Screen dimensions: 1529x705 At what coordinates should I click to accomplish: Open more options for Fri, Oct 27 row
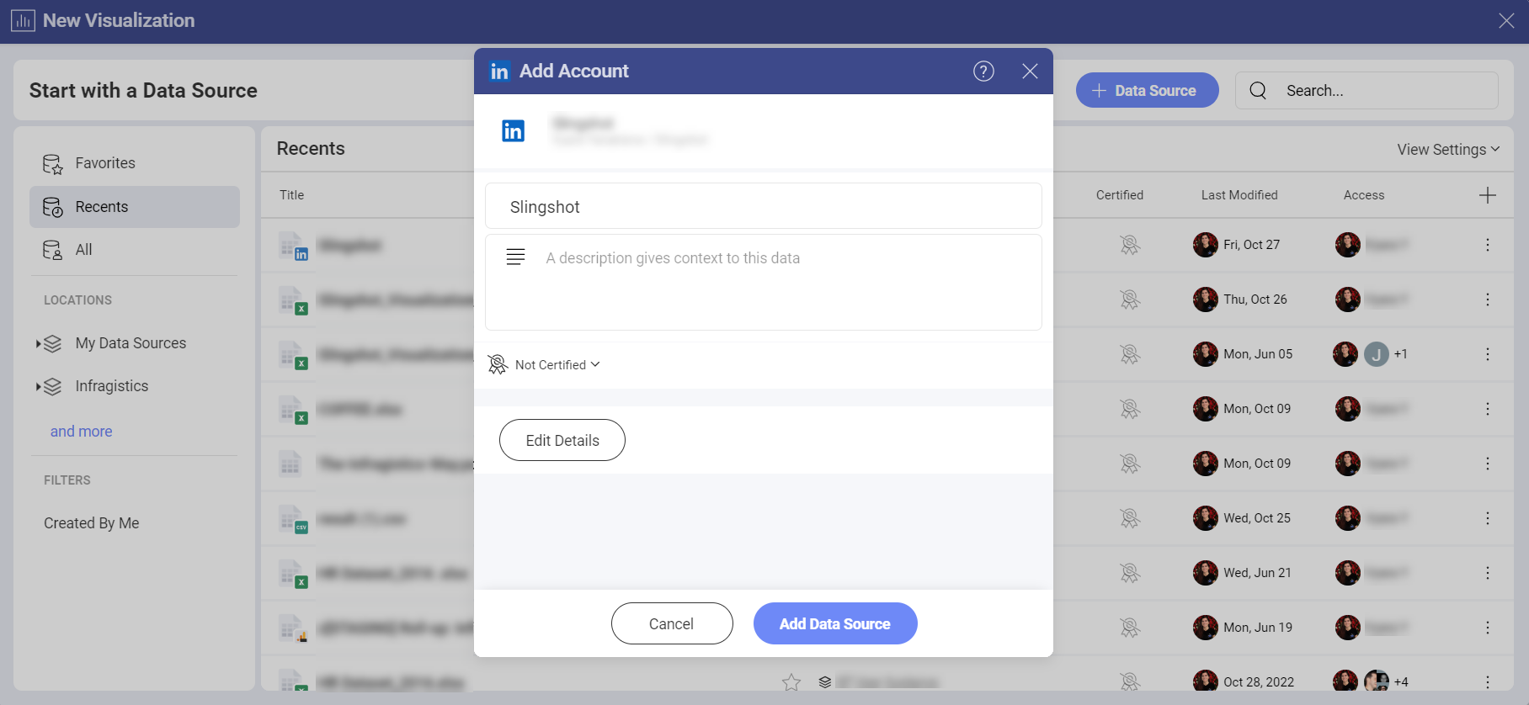tap(1488, 245)
